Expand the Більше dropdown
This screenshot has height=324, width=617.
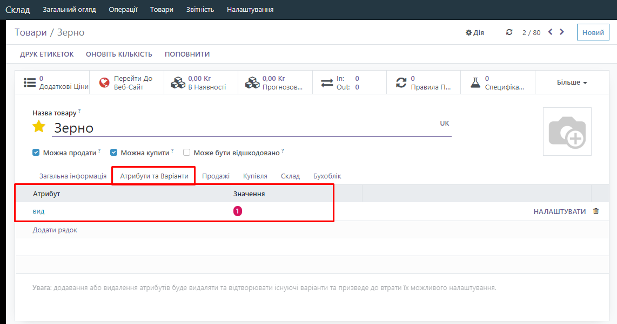(572, 82)
